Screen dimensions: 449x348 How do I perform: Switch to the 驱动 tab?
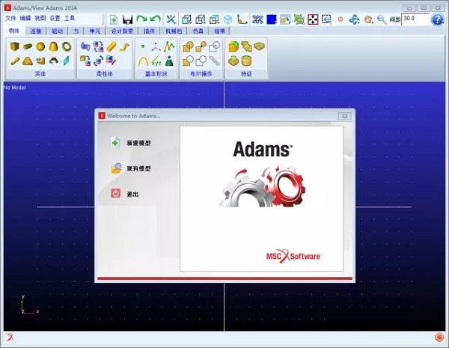coord(58,31)
